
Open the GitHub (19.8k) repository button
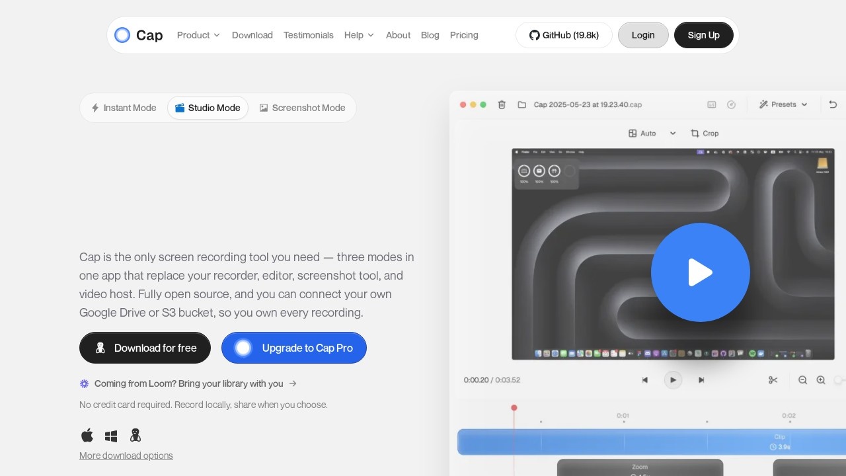[564, 35]
